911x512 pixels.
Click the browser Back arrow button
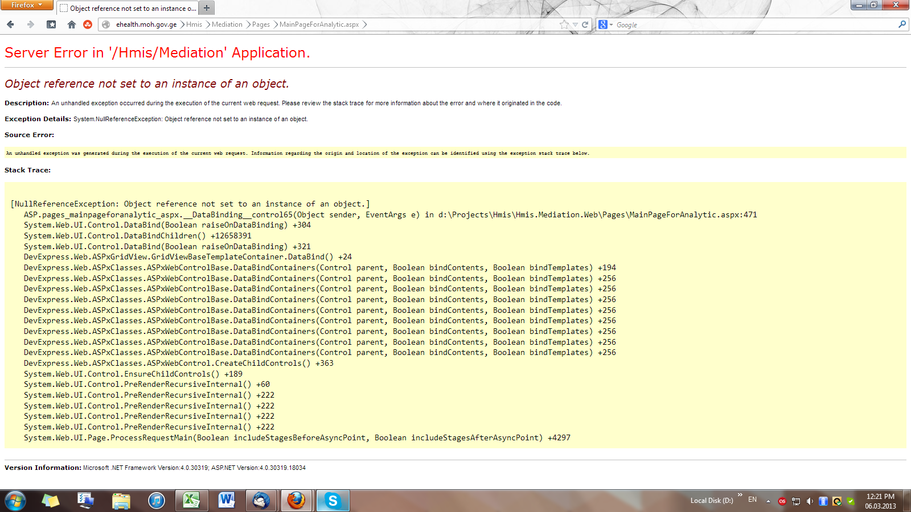pyautogui.click(x=10, y=24)
